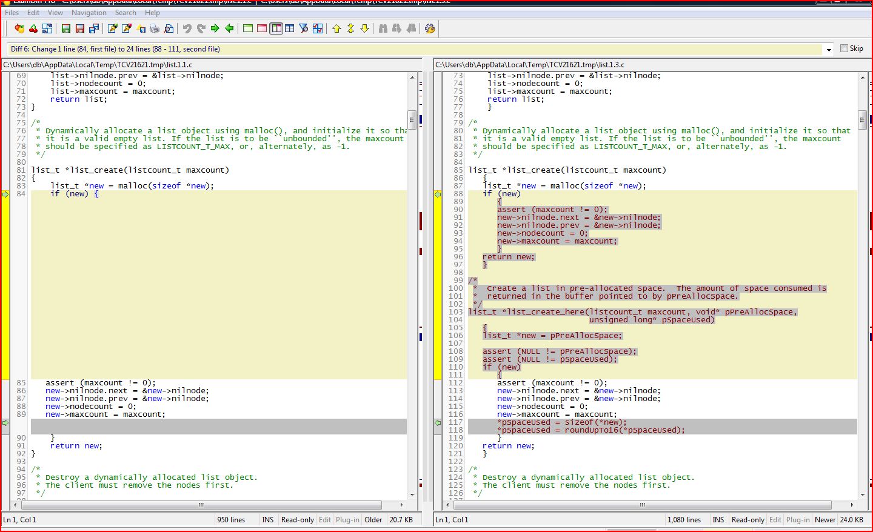Toggle INS mode in right pane status bar
The width and height of the screenshot is (873, 532).
pos(718,520)
